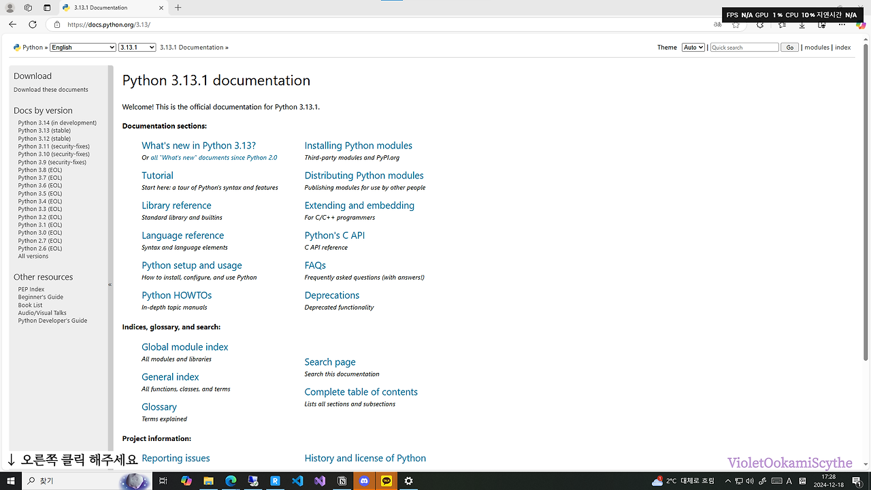Open the Copilot icon on the taskbar

point(186,480)
